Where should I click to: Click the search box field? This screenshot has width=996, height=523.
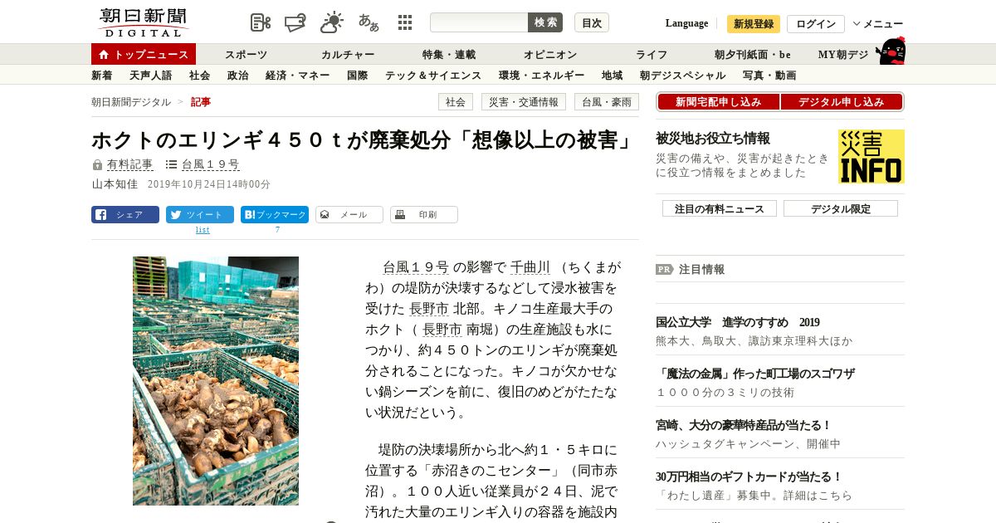click(x=479, y=22)
